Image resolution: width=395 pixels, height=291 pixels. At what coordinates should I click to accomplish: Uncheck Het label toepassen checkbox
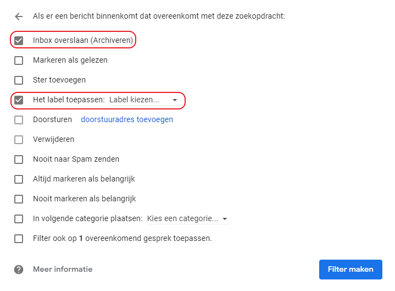[19, 100]
